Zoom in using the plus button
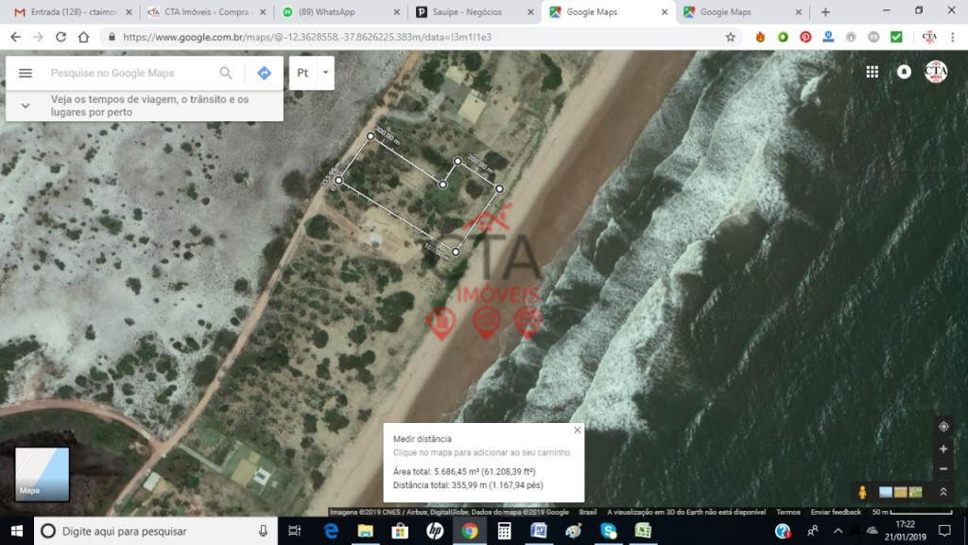Viewport: 968px width, 545px height. 942,448
